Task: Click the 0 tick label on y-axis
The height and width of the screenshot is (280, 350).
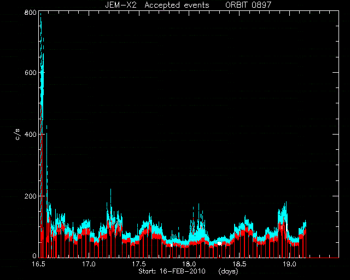Action: [34, 255]
